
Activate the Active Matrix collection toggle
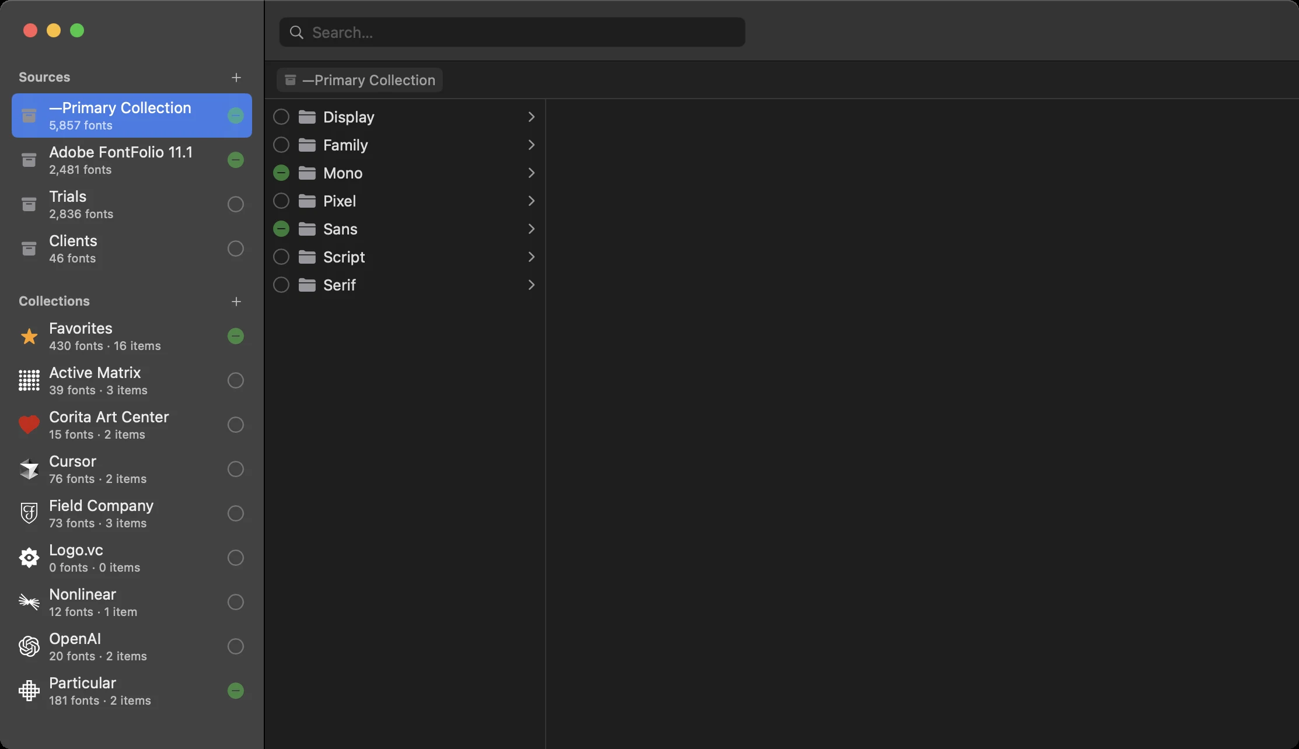[x=236, y=380]
